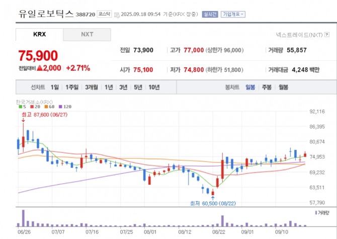Click the 하한가 51,800 text
This screenshot has width=337, height=239.
click(x=224, y=70)
